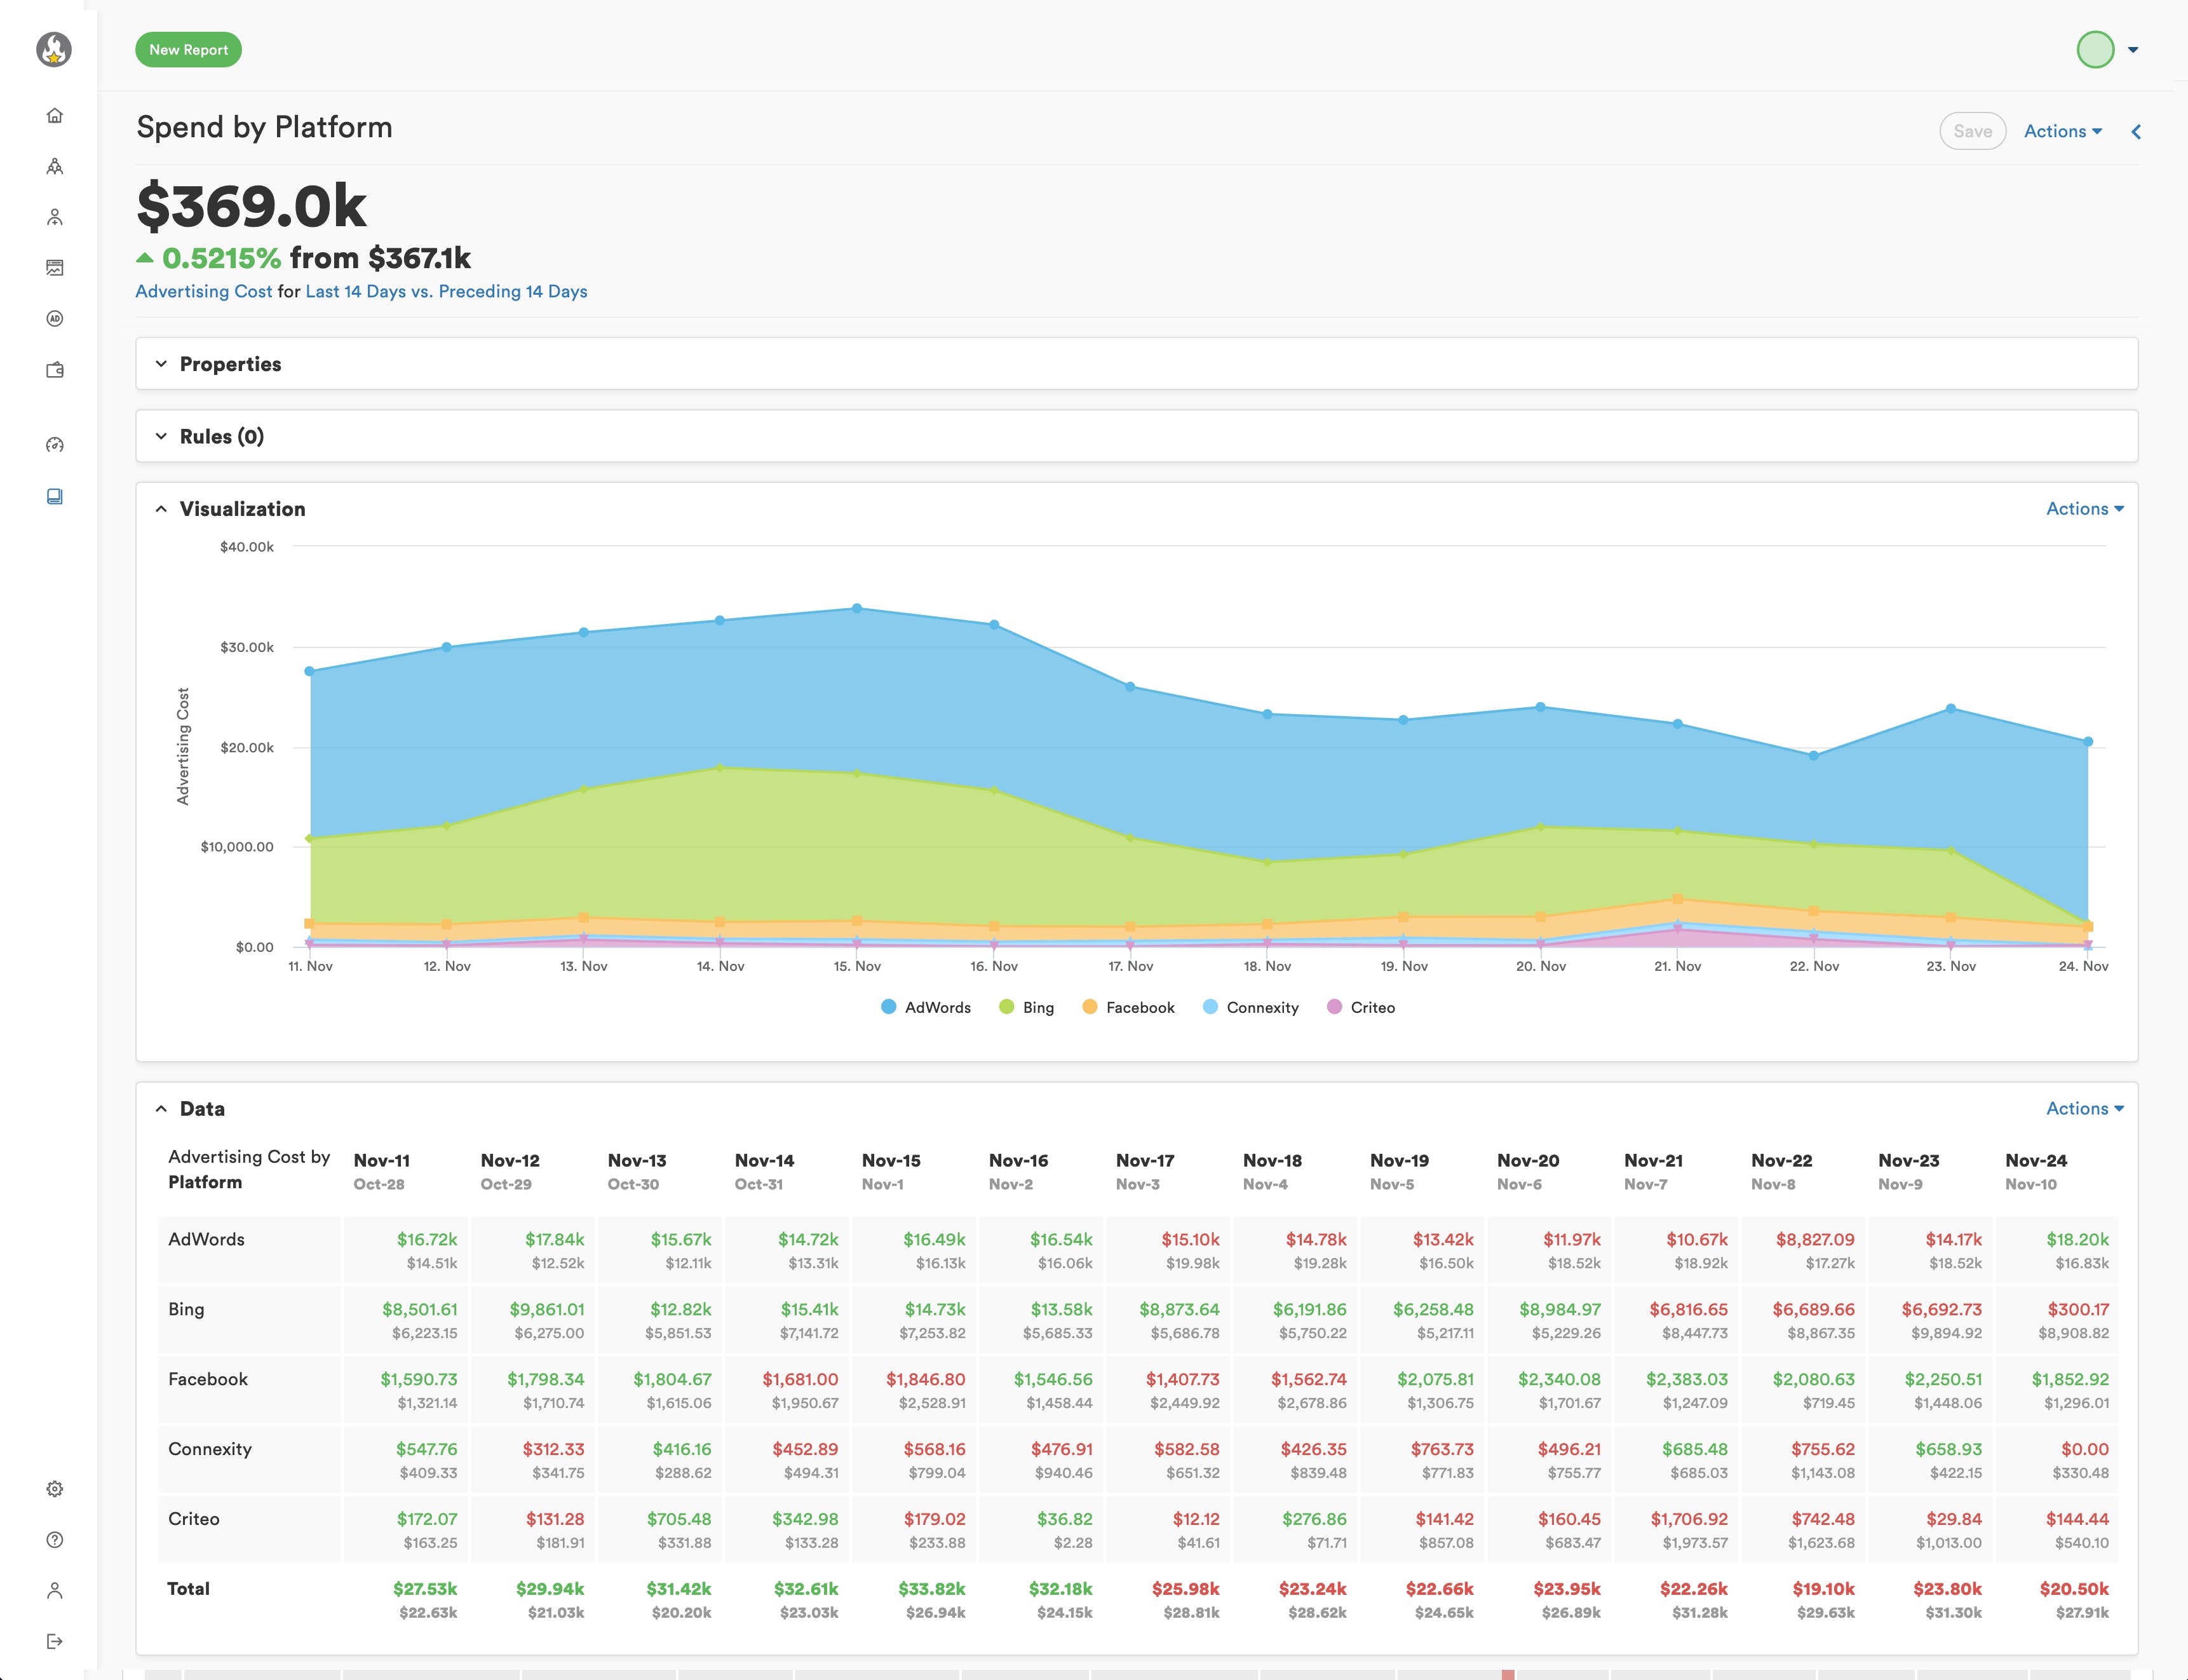Click the wallet icon in sidebar
This screenshot has width=2188, height=1680.
[55, 370]
